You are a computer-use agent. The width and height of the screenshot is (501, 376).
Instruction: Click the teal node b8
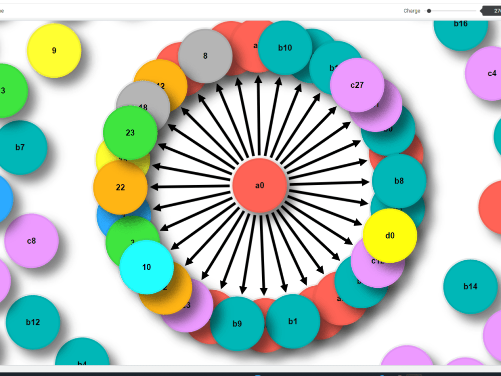(399, 181)
